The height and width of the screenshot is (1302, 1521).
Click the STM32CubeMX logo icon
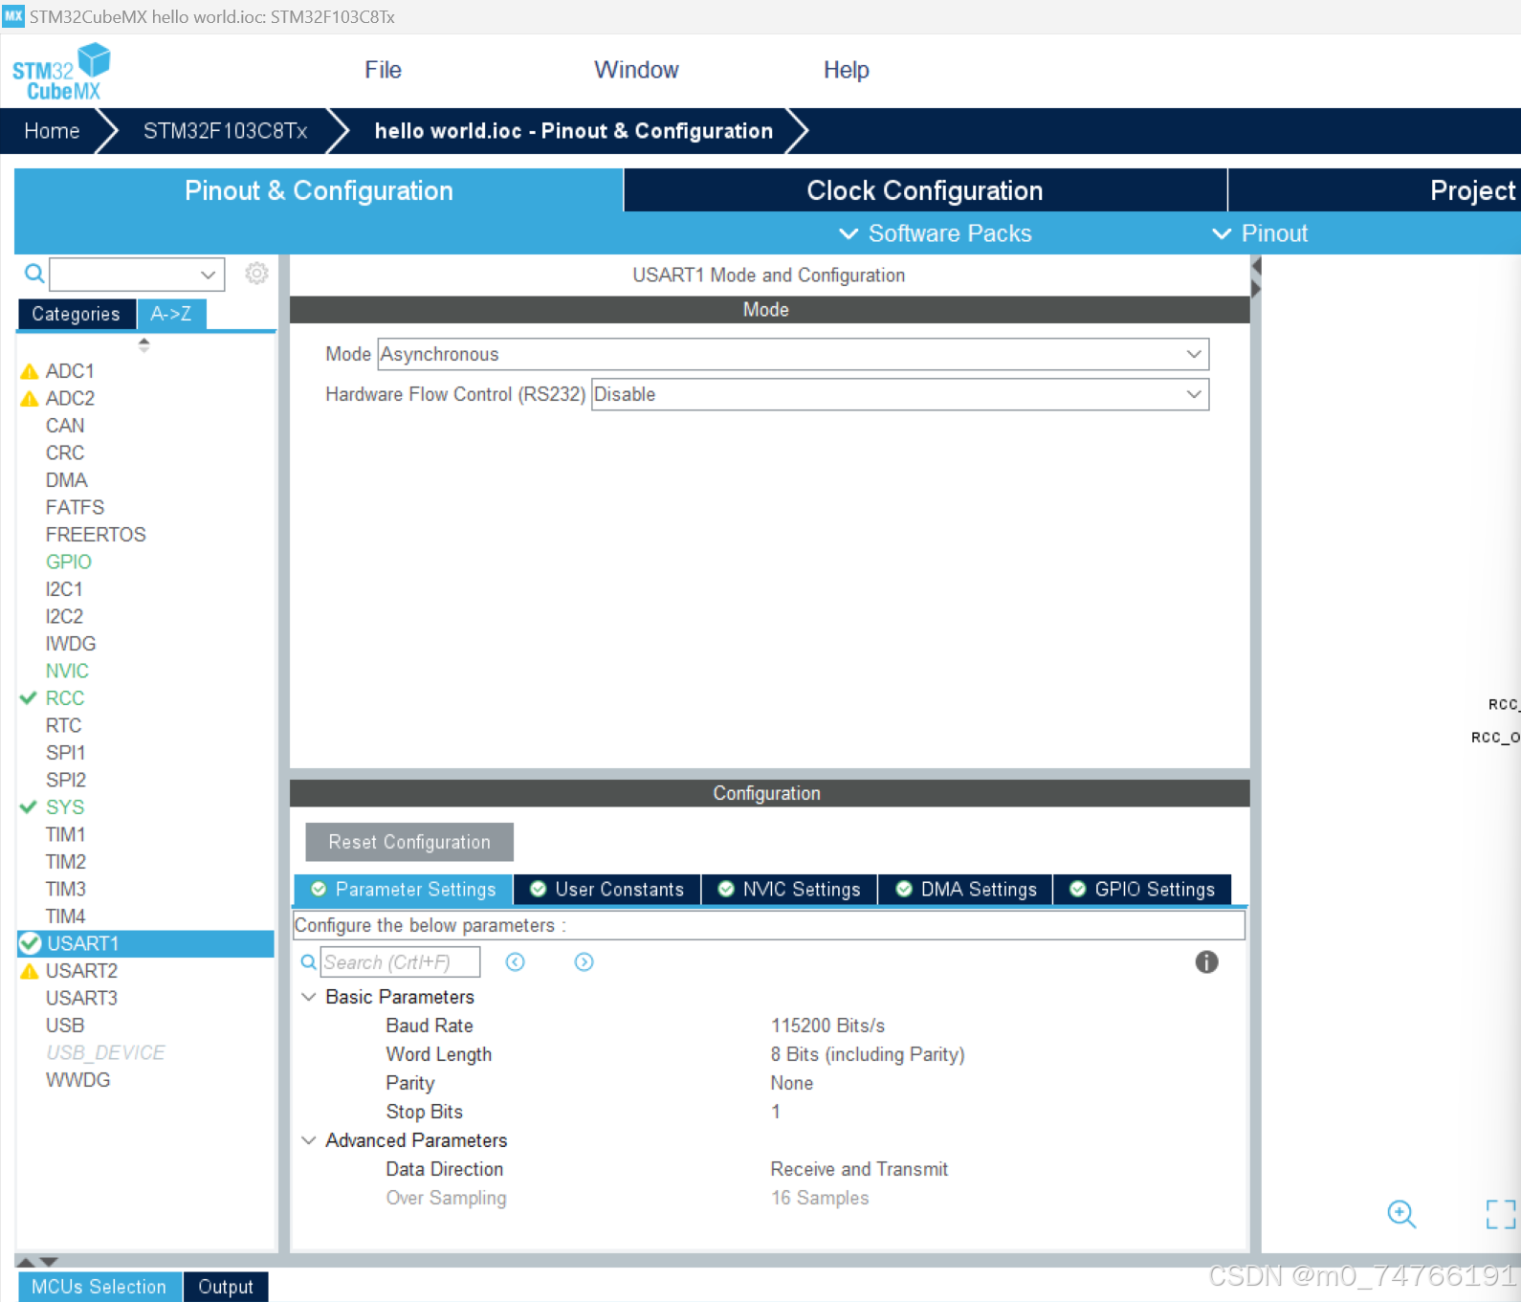click(x=61, y=72)
